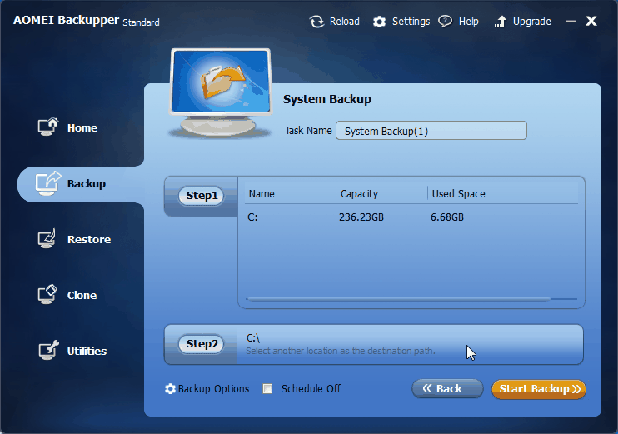Viewport: 618px width, 434px height.
Task: Click the Used Space column header
Action: [x=458, y=193]
